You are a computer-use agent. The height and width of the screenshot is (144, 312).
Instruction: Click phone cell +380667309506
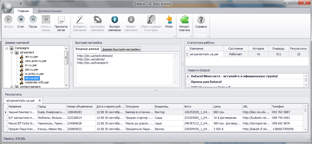click(287, 129)
